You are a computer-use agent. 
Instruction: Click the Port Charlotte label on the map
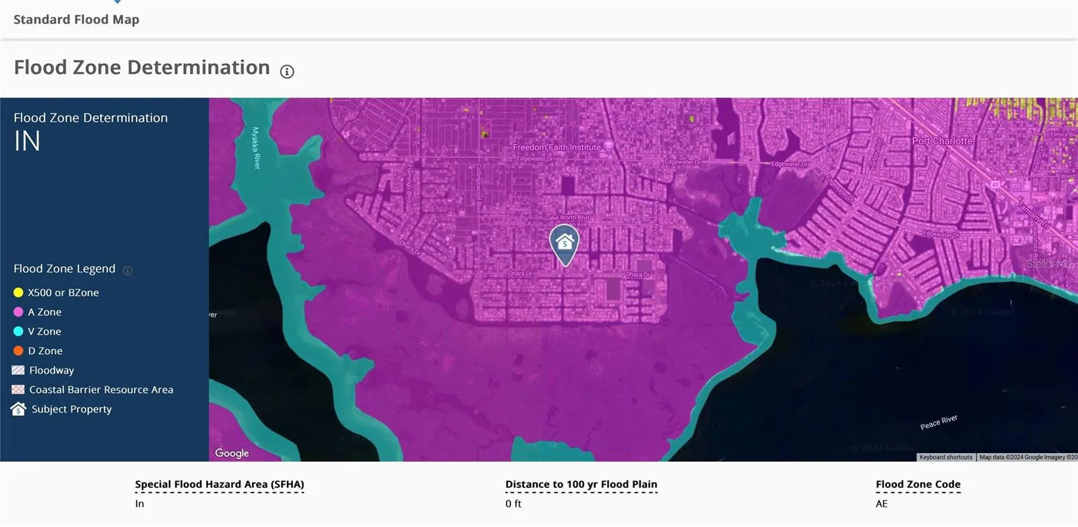pos(942,141)
